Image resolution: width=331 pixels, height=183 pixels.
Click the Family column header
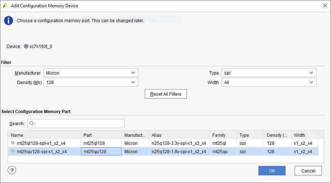click(223, 135)
